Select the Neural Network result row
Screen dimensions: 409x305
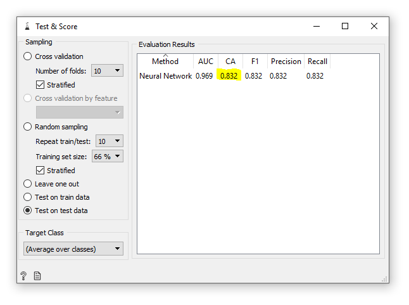click(x=166, y=76)
